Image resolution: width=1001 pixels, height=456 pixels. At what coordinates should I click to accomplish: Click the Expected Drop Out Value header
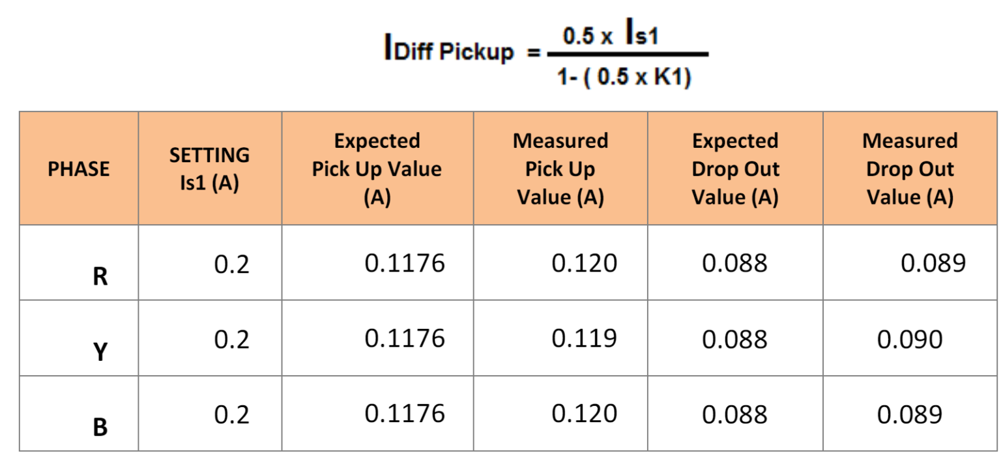735,169
